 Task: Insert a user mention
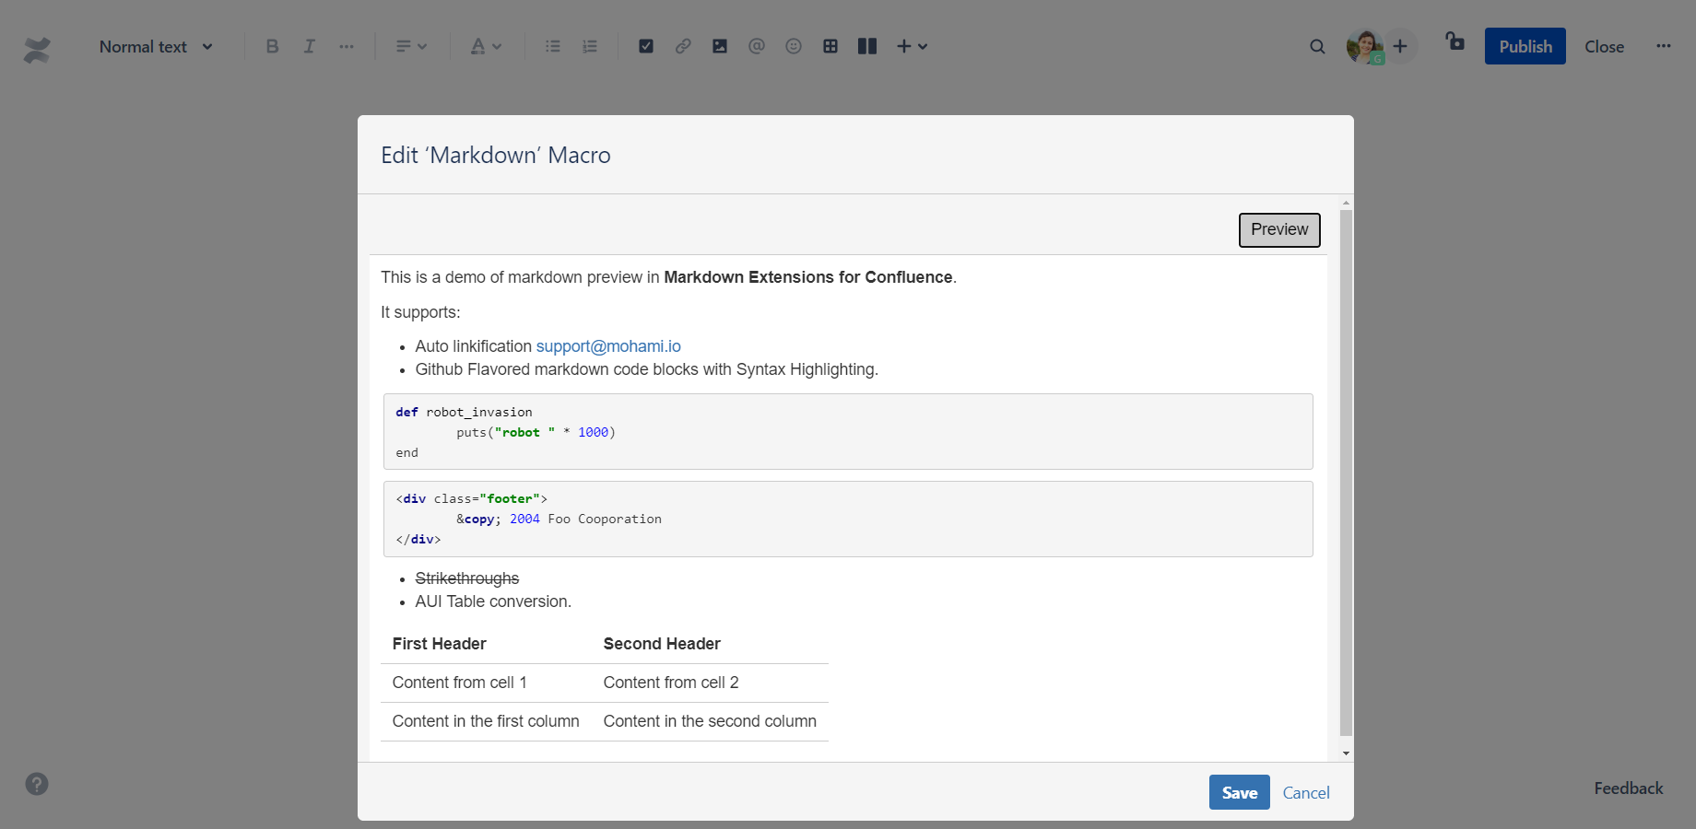pos(757,46)
